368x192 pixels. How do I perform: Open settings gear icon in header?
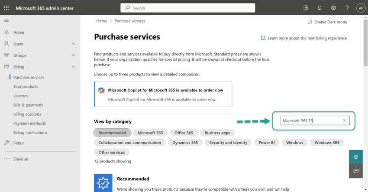(333, 8)
